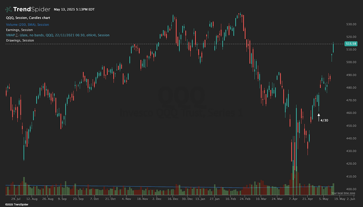The image size is (363, 207).
Task: Click the 530.00 price axis label
Action: coord(351,24)
